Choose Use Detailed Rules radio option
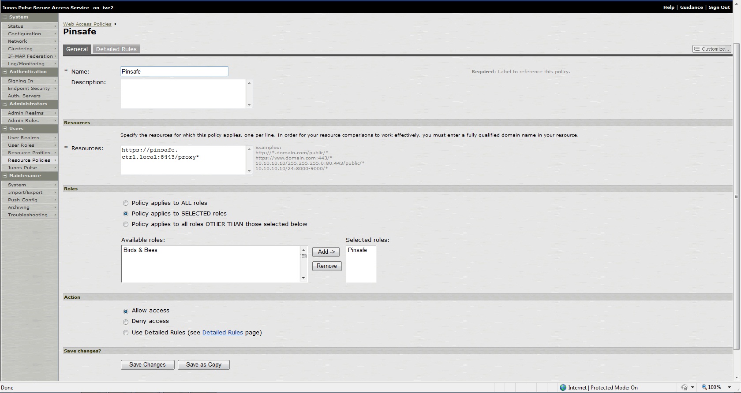The image size is (741, 393). (x=126, y=333)
